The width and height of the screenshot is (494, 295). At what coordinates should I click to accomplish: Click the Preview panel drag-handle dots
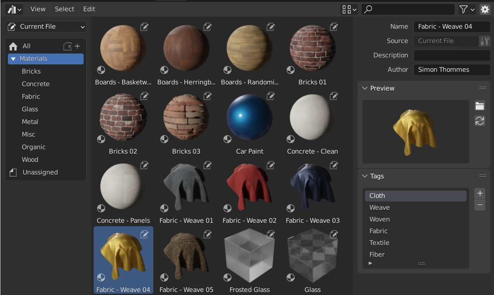coord(482,88)
